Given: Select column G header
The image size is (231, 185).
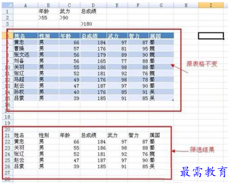Looking at the screenshot, I should pos(161,5).
